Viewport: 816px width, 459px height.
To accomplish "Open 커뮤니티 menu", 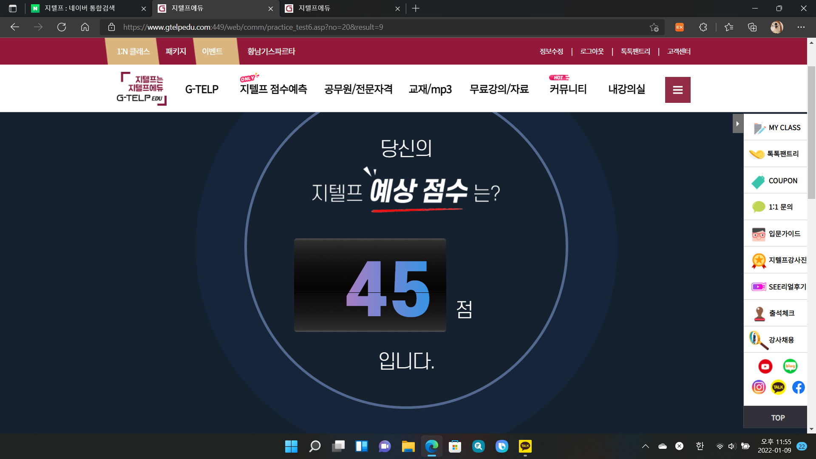I will 568,89.
